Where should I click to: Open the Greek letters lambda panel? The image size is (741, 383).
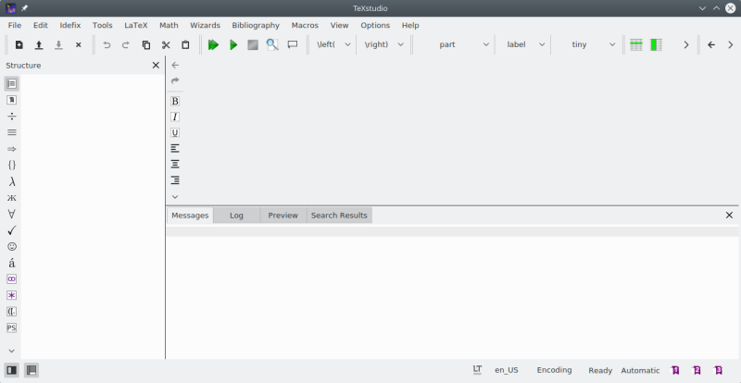point(12,182)
